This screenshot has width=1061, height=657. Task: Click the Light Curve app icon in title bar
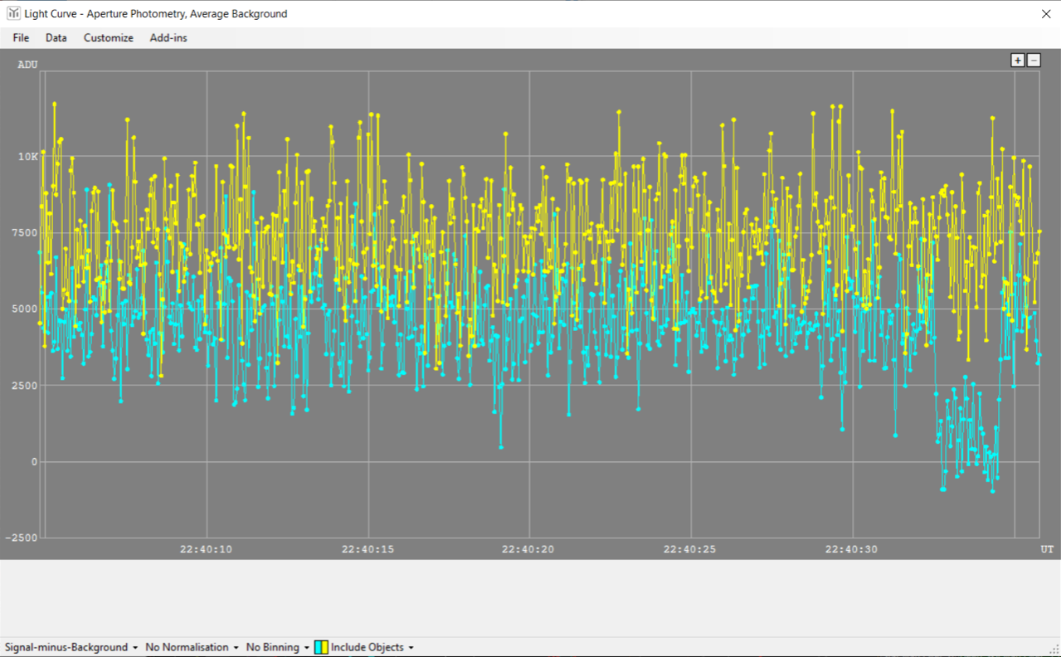13,13
